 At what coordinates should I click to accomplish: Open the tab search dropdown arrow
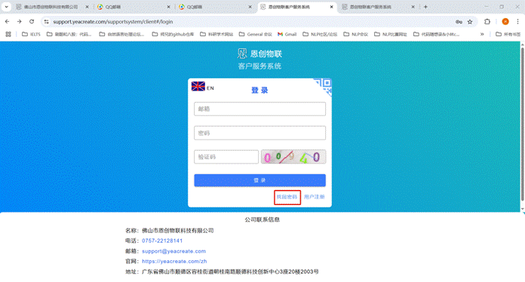click(x=6, y=7)
